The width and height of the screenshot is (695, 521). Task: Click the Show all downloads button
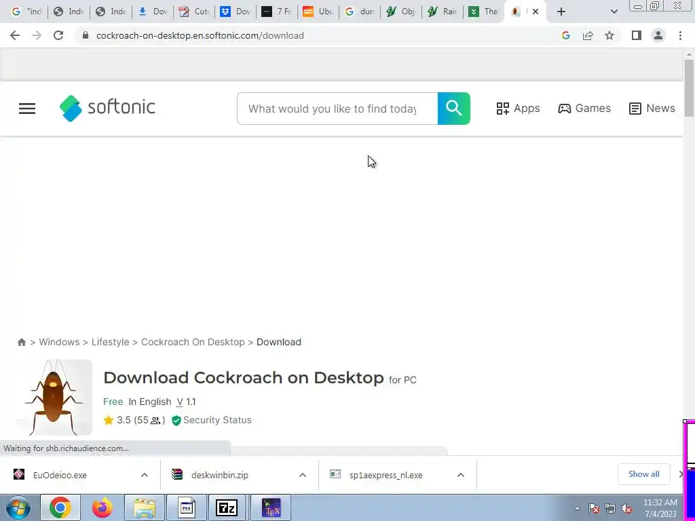tap(643, 474)
